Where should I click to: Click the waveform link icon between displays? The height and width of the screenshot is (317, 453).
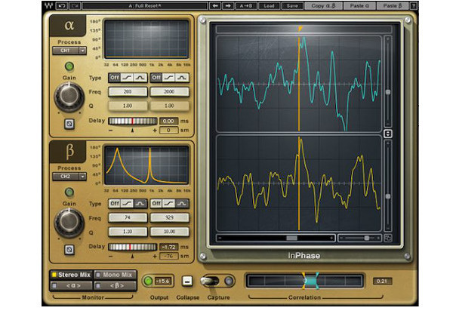click(388, 134)
